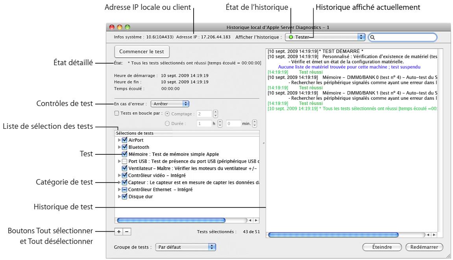Uncheck the Bluetooth checkbox
This screenshot has width=453, height=260.
(x=124, y=147)
